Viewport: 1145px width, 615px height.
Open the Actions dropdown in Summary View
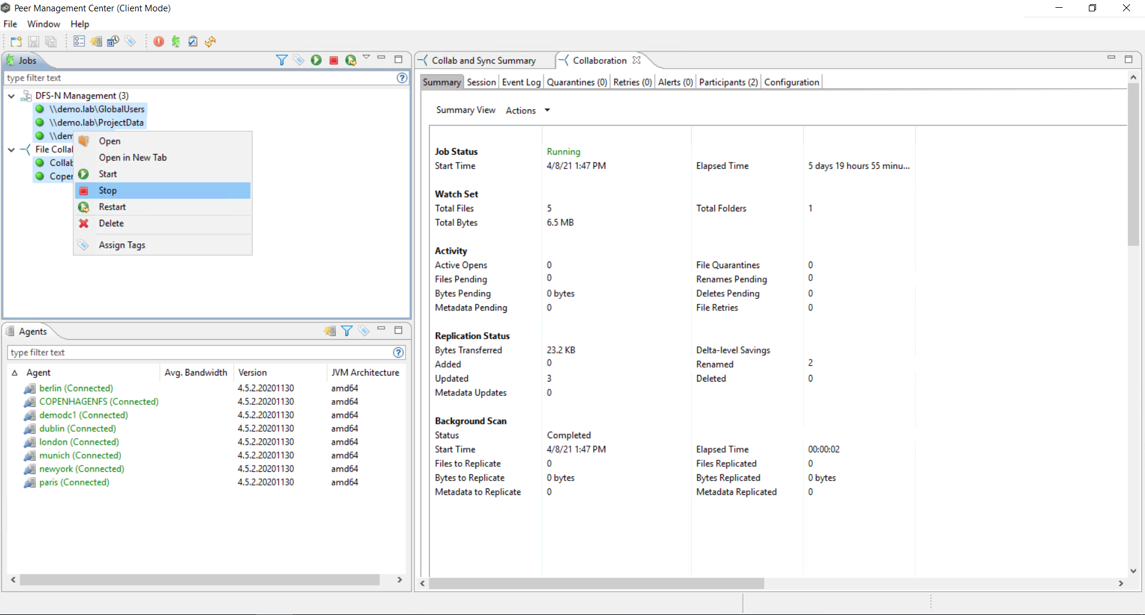click(528, 110)
